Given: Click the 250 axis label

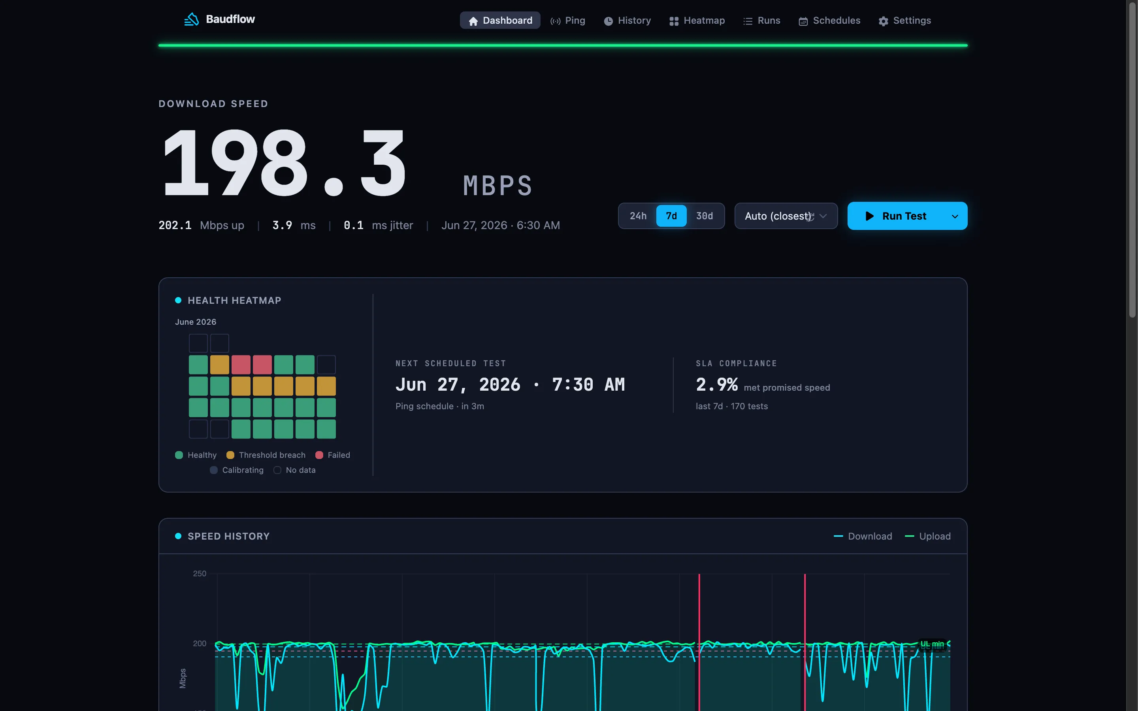Looking at the screenshot, I should point(200,573).
